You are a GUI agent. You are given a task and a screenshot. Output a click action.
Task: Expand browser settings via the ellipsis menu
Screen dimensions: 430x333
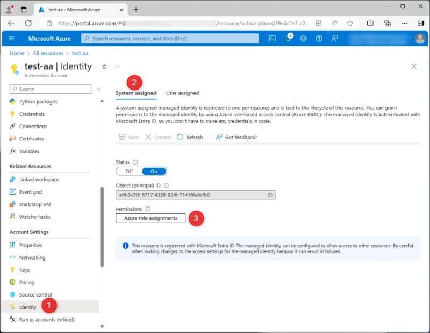(x=405, y=23)
